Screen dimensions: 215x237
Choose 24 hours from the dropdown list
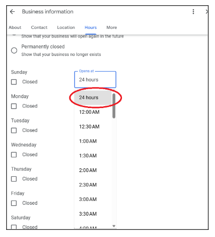[93, 98]
